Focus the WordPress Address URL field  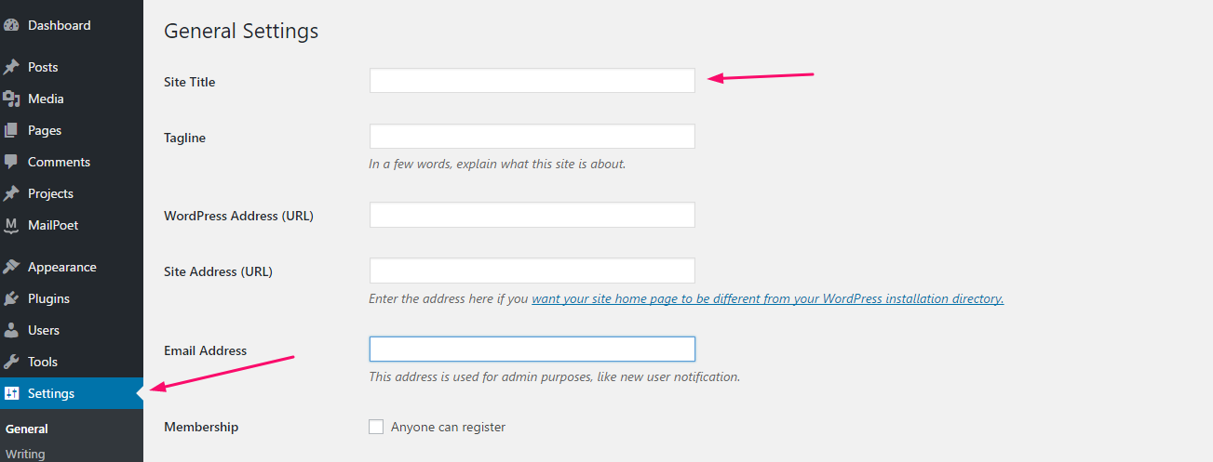click(532, 215)
